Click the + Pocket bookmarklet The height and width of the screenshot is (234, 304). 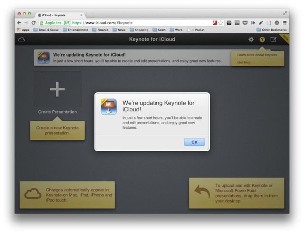click(196, 29)
